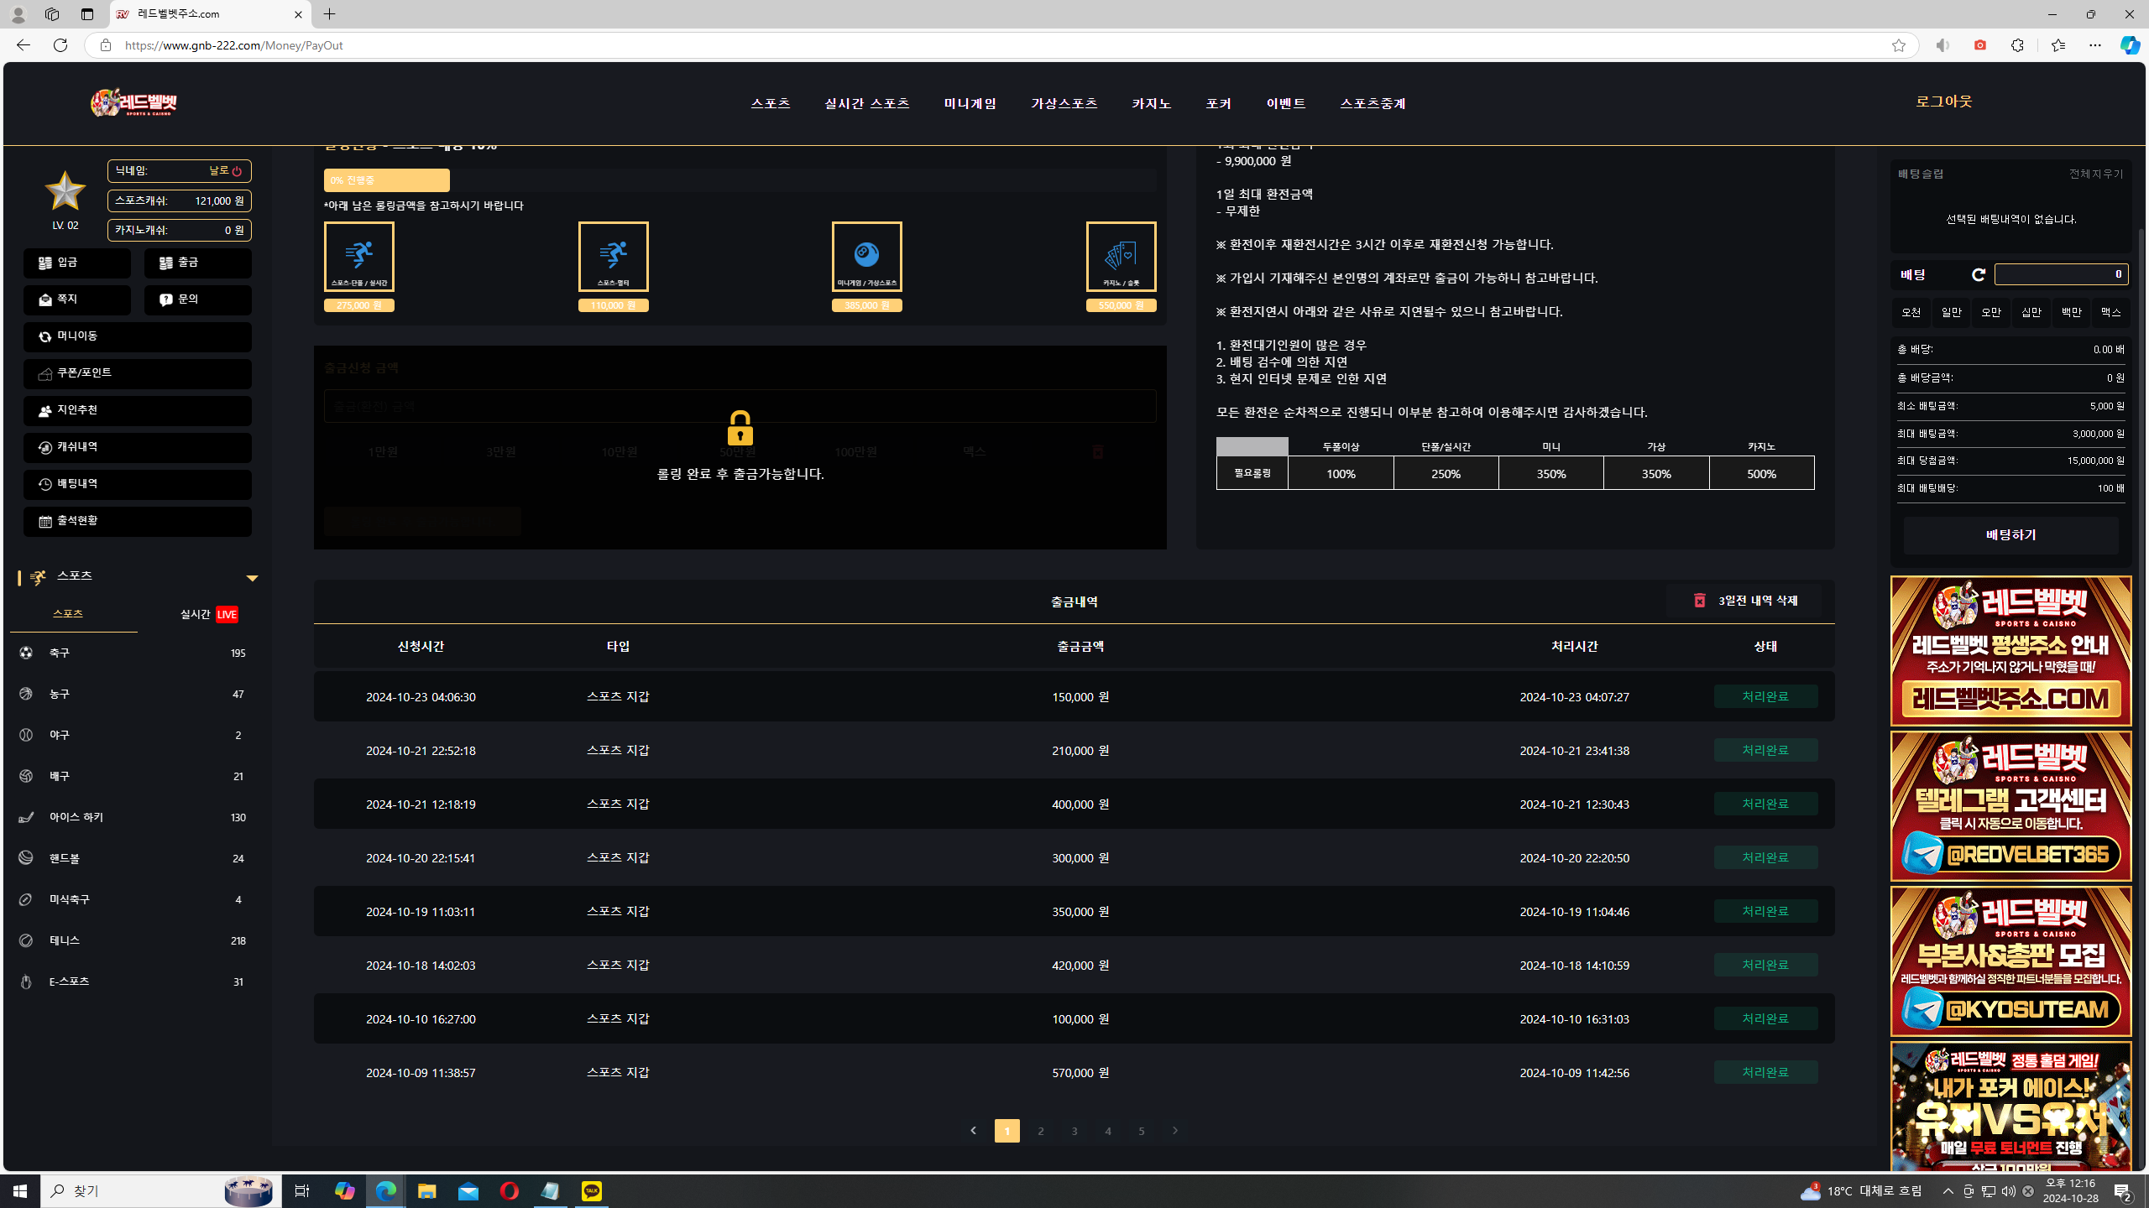2149x1208 pixels.
Task: Open the 미니게임 top menu
Action: 970,103
